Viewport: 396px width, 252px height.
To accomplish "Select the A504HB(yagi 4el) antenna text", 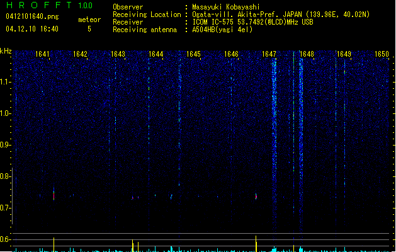I will point(222,30).
